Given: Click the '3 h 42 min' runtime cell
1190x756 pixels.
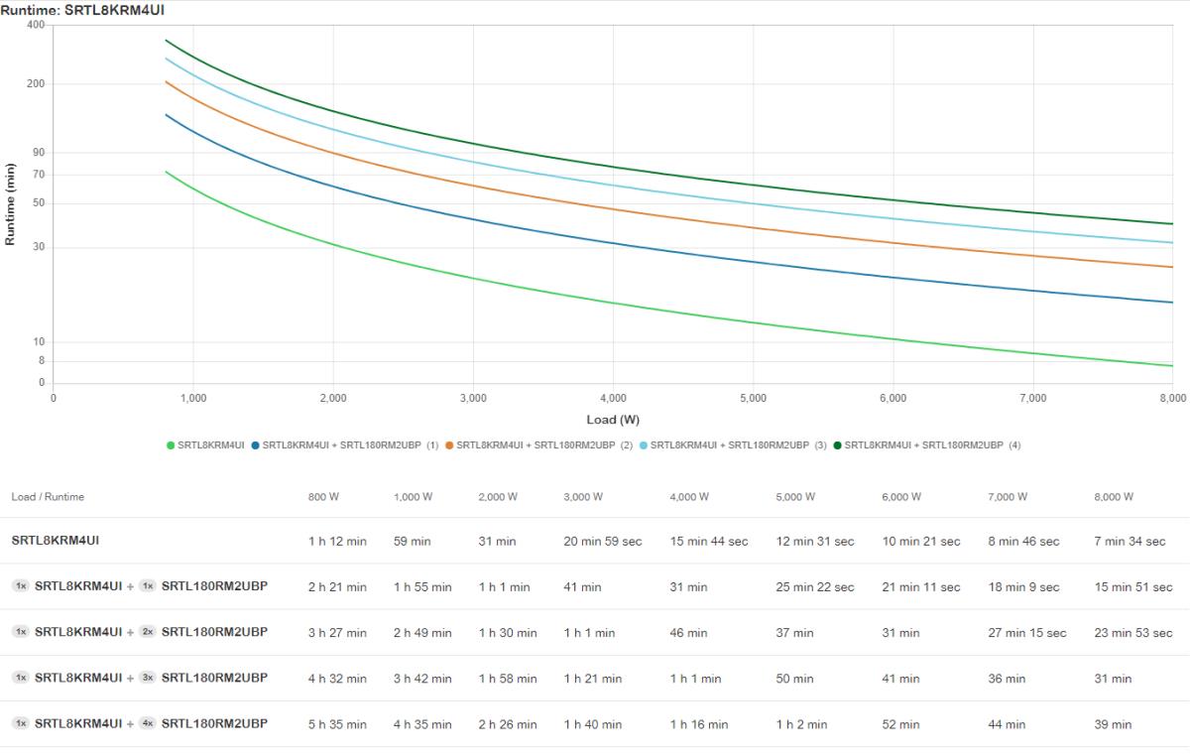Looking at the screenshot, I should click(422, 679).
